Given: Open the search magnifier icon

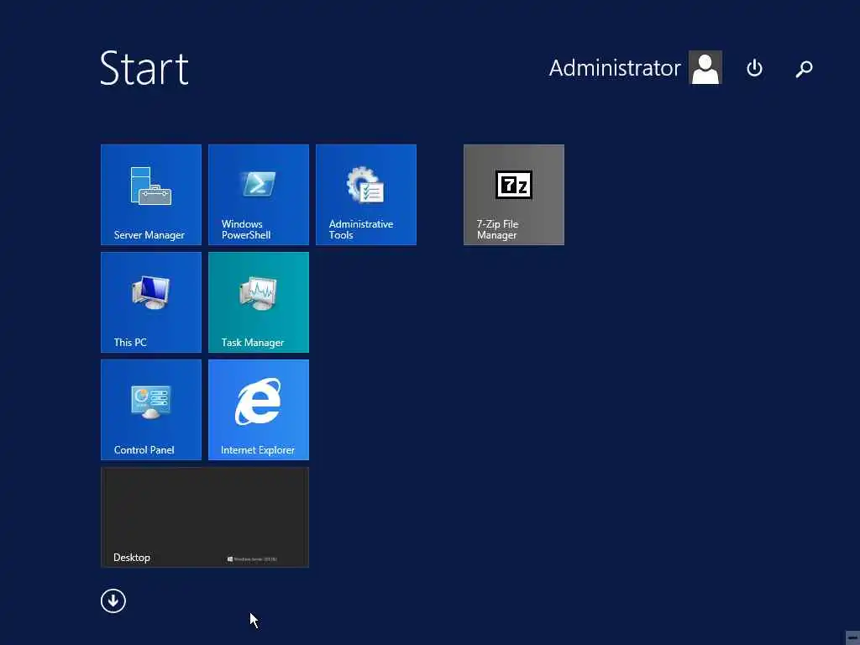Looking at the screenshot, I should tap(804, 69).
